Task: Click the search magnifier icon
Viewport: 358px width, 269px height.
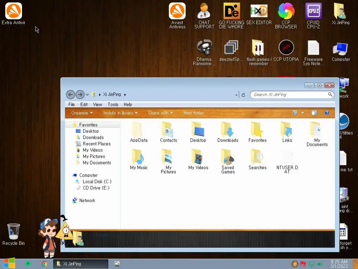Action: (x=330, y=94)
